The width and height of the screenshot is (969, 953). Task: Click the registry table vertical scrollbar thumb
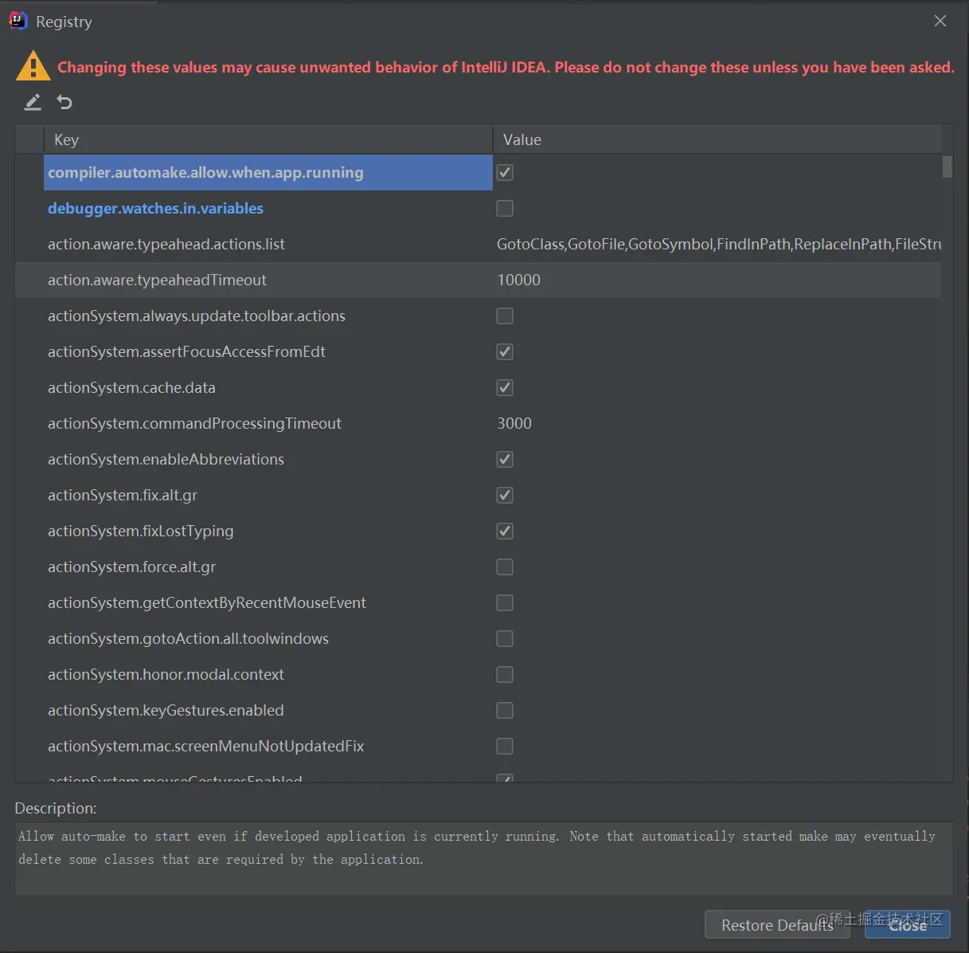click(x=947, y=167)
